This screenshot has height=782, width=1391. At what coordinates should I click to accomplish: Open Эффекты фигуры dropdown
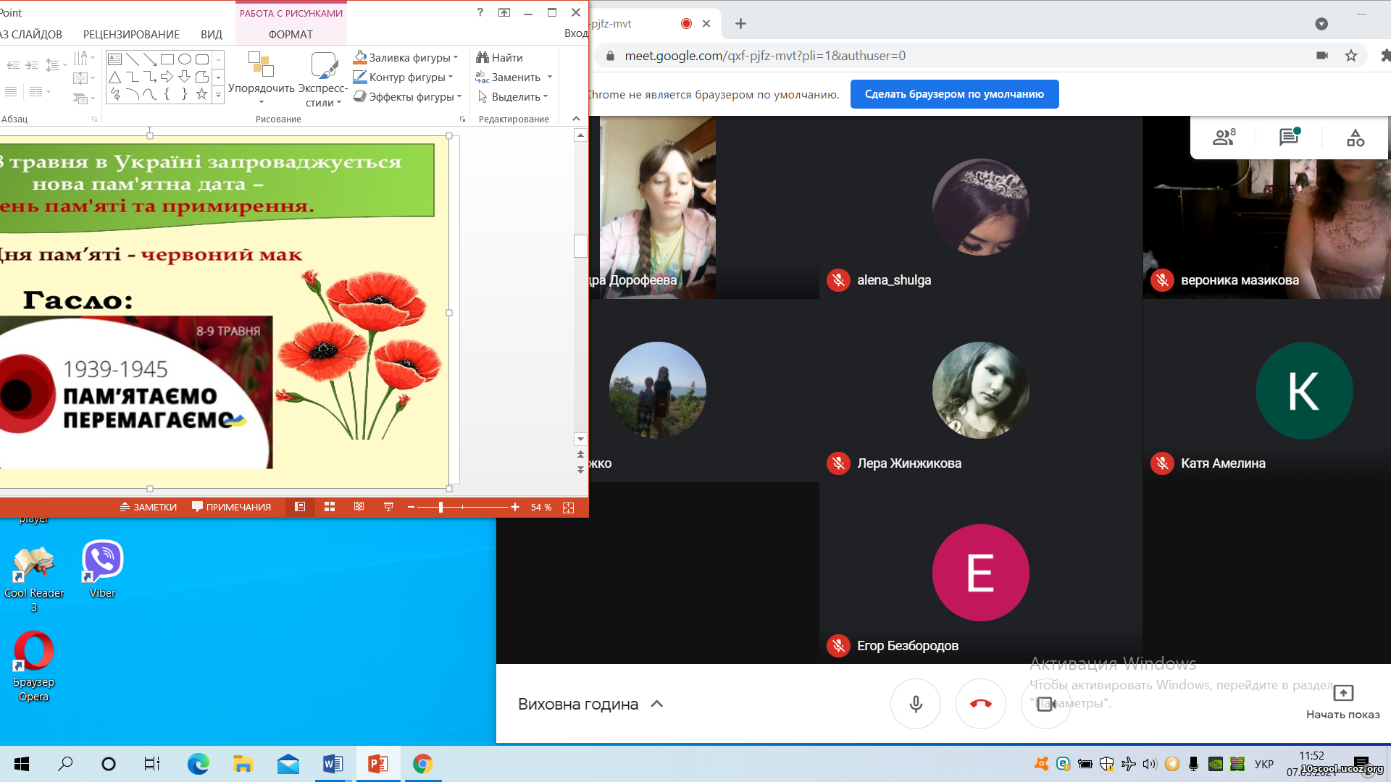coord(407,96)
